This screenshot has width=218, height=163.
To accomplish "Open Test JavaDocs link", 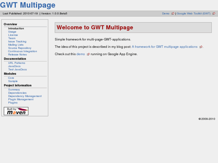I will (17, 69).
